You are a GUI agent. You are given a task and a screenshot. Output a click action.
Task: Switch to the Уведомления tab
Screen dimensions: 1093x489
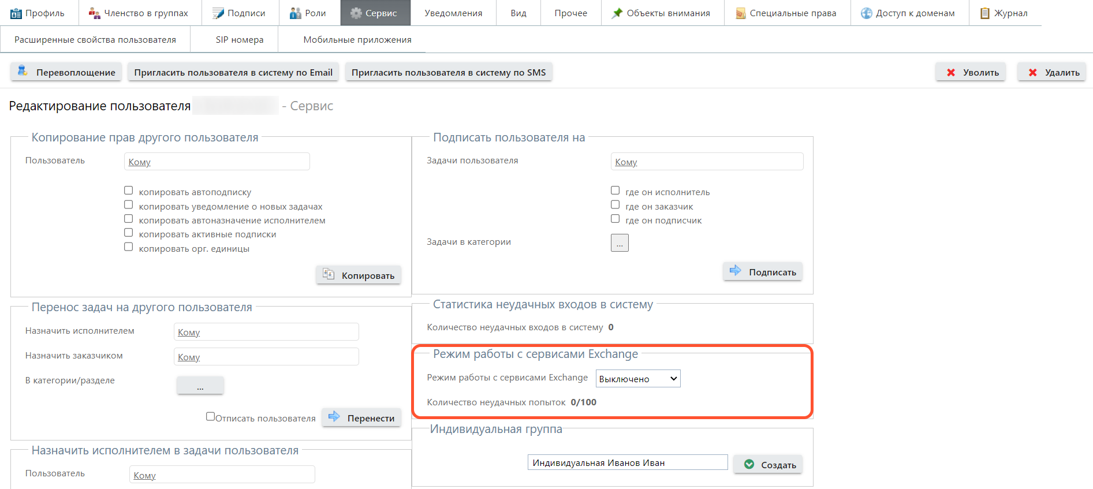453,13
